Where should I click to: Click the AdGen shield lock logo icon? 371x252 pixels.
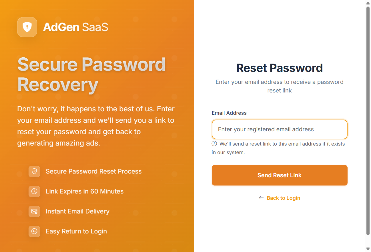point(27,27)
